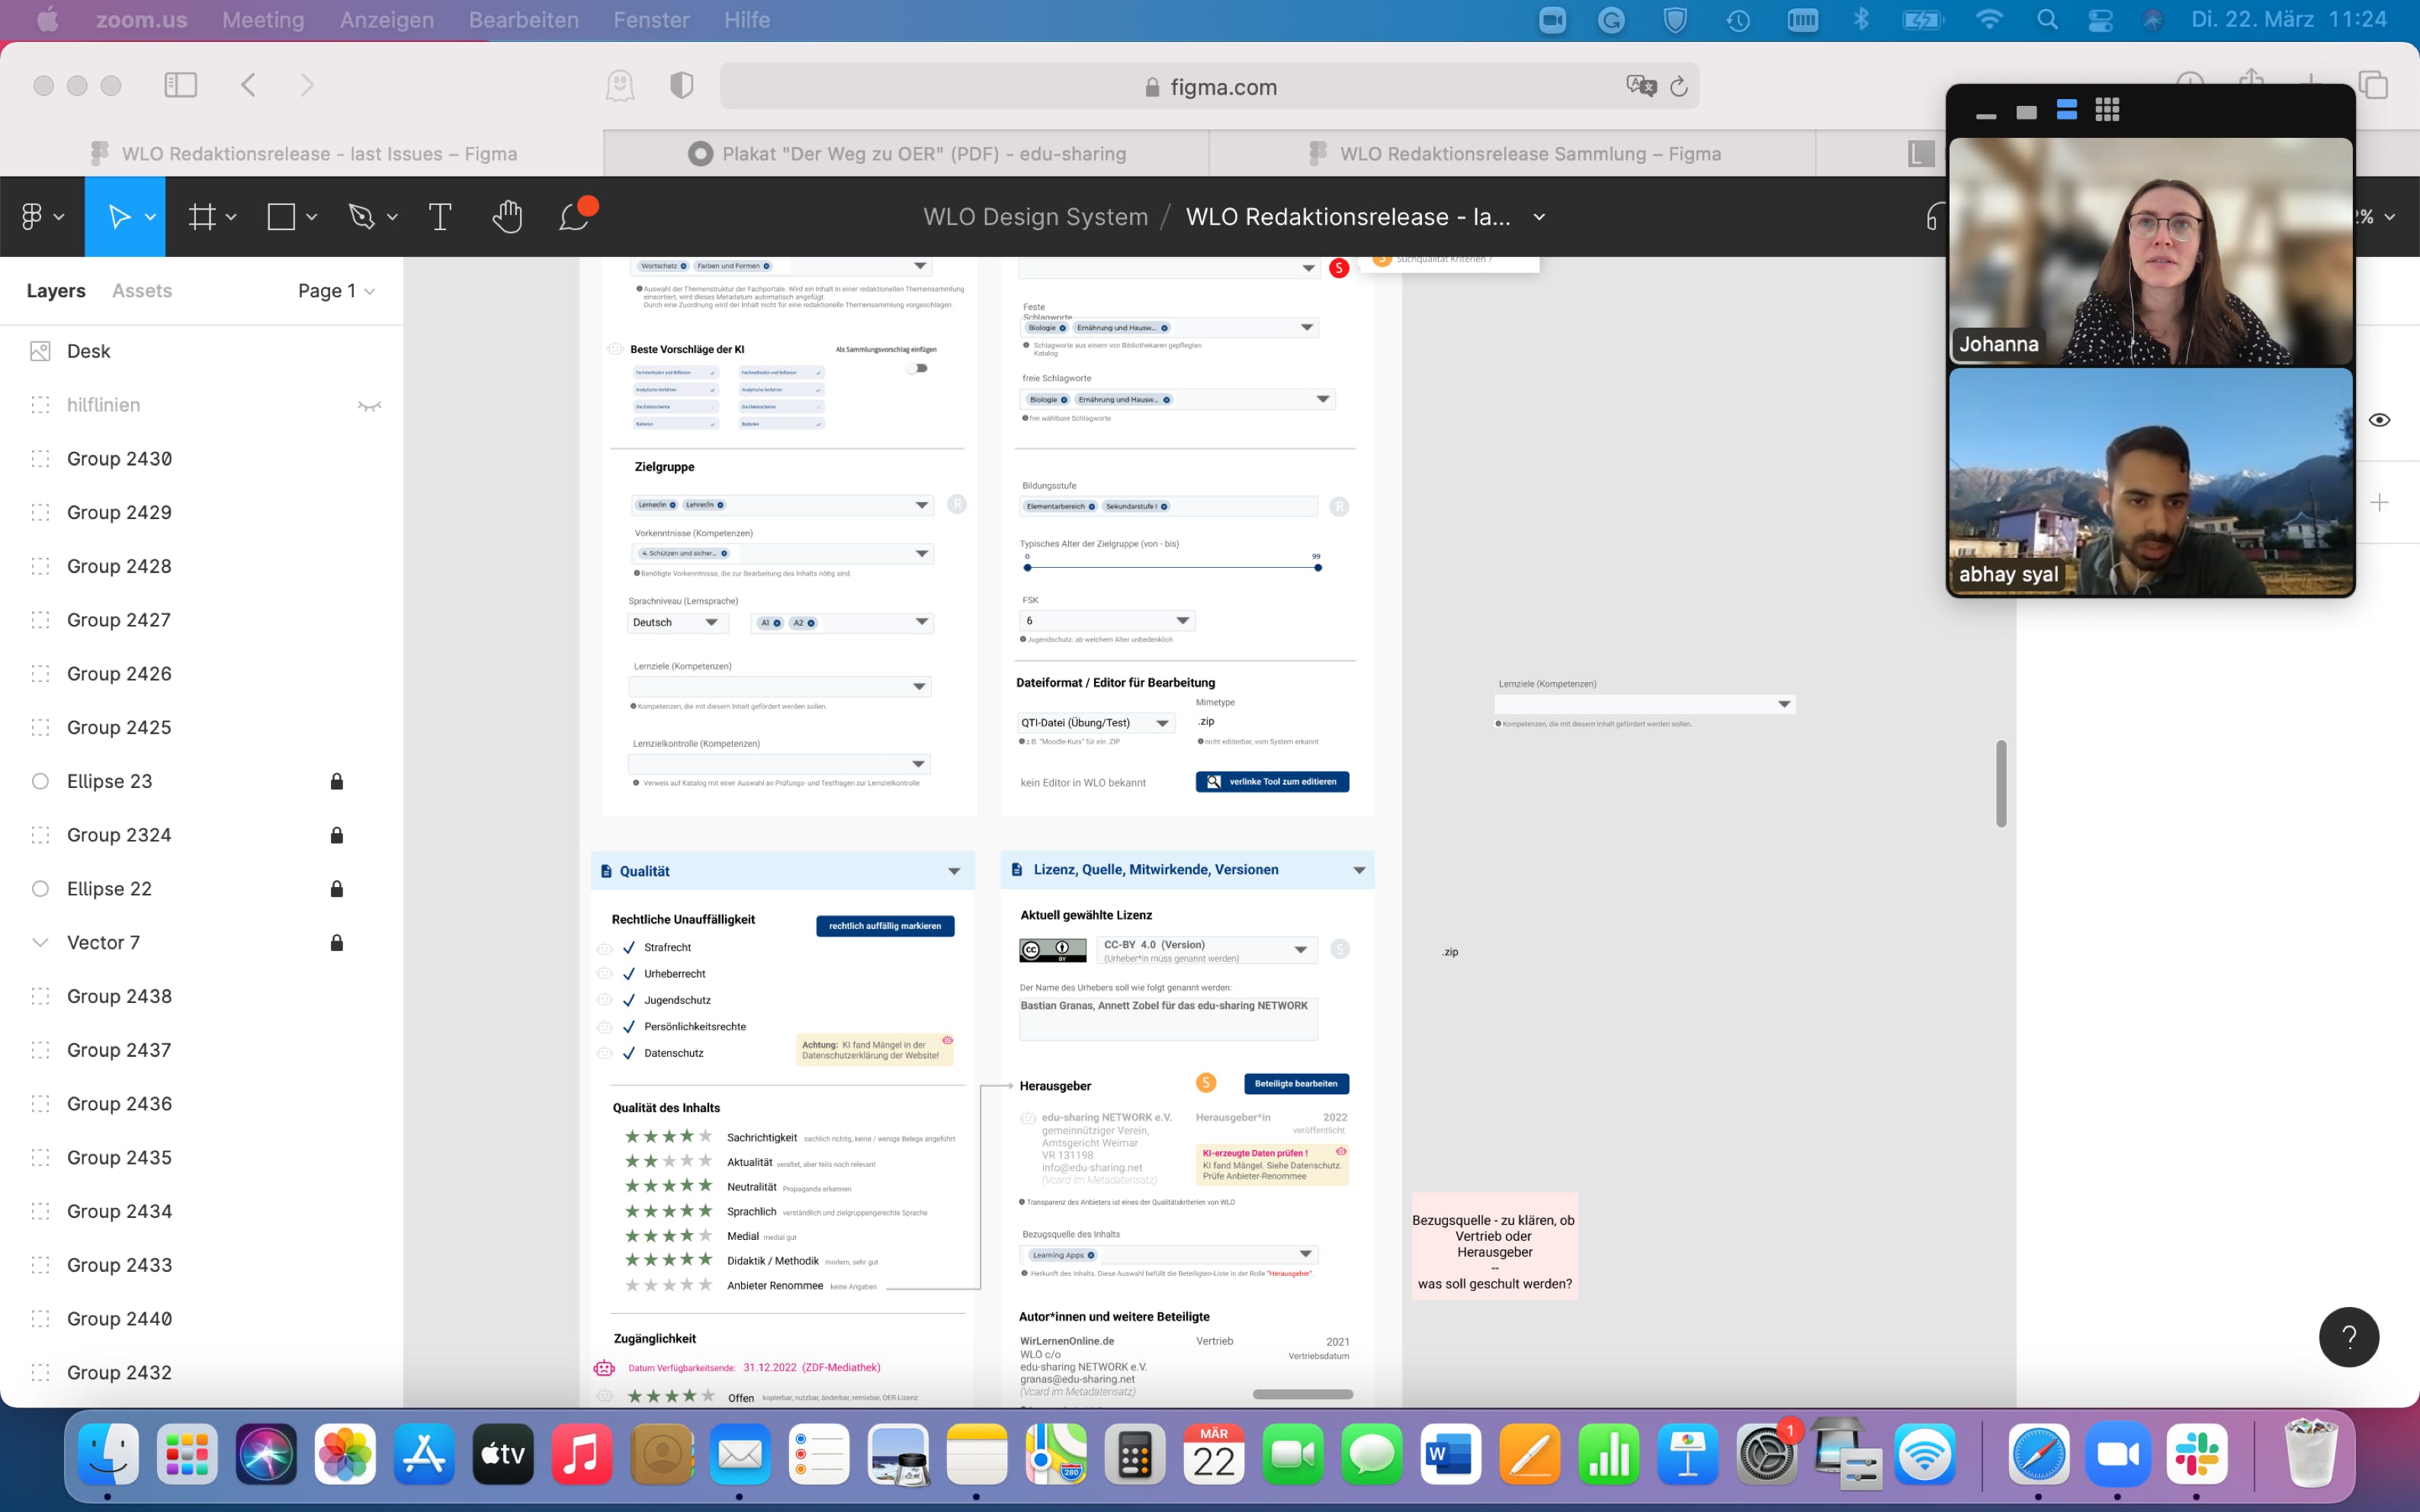Show the hidden hilflinien layer
Viewport: 2420px width, 1512px height.
[369, 406]
